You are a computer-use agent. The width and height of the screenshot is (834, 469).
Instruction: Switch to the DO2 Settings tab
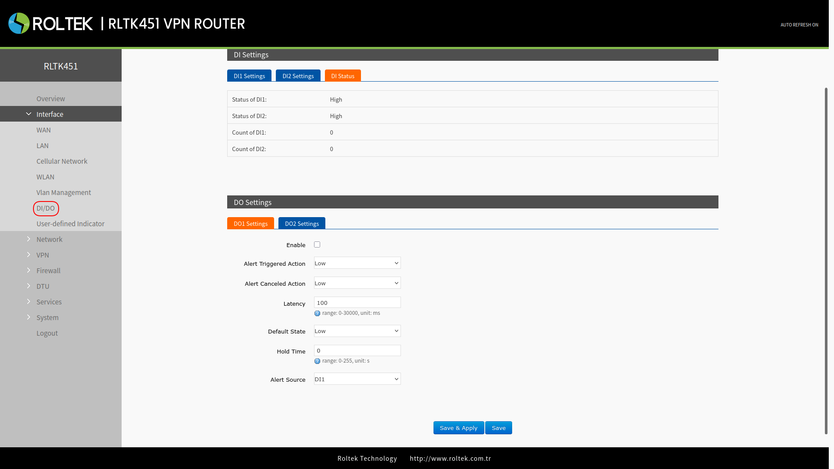[x=301, y=224]
